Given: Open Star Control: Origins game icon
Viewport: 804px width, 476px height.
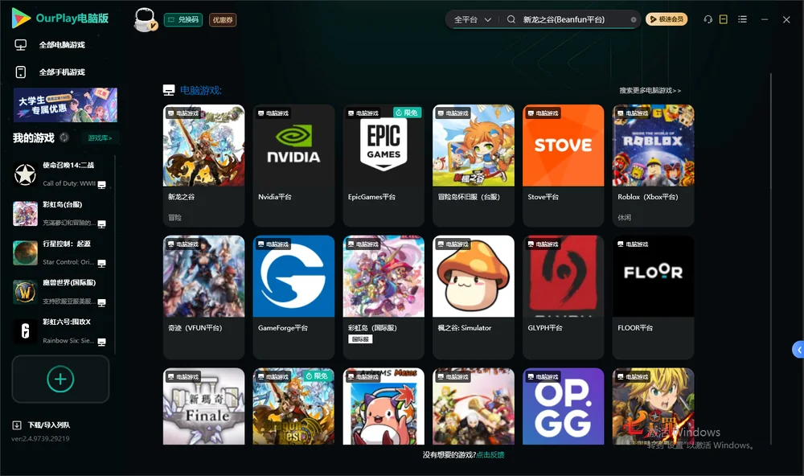Looking at the screenshot, I should pyautogui.click(x=25, y=252).
